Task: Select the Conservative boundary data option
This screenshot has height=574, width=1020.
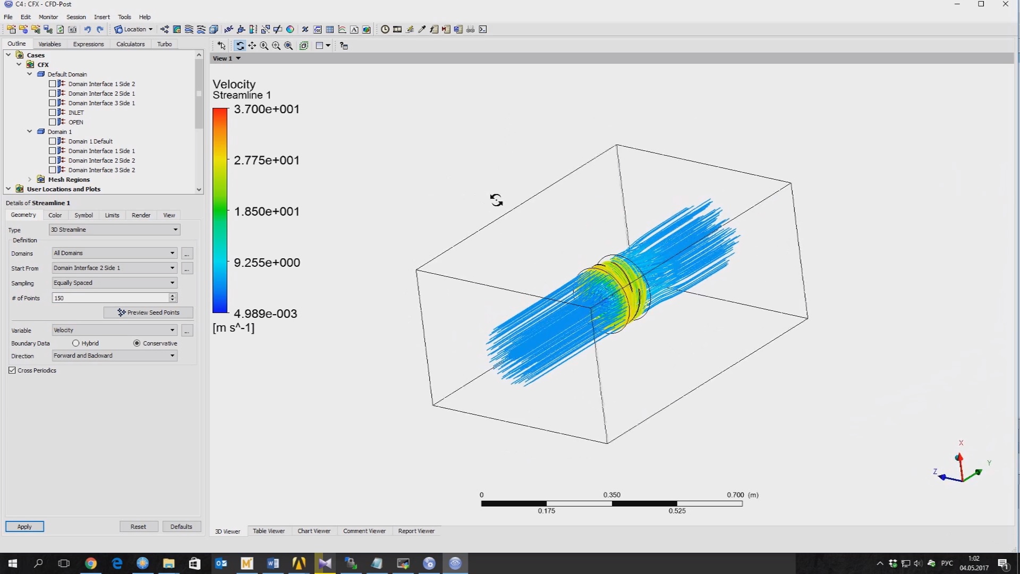Action: tap(137, 343)
